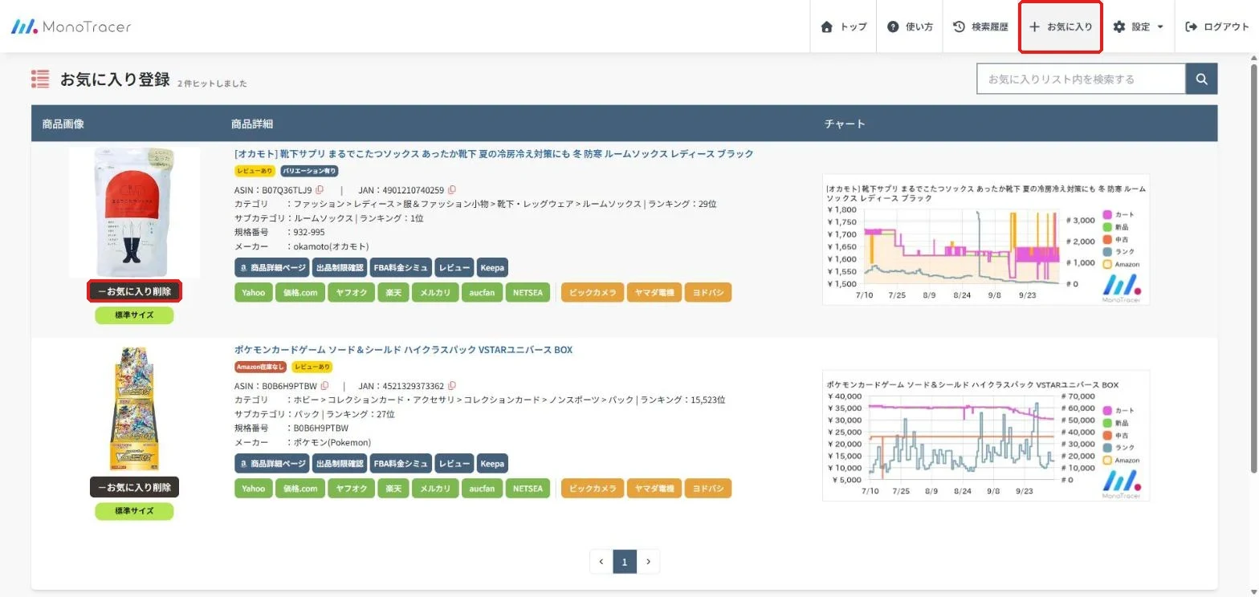Open FBA料金シミュ for Okamoto socks
The image size is (1259, 597).
[401, 267]
